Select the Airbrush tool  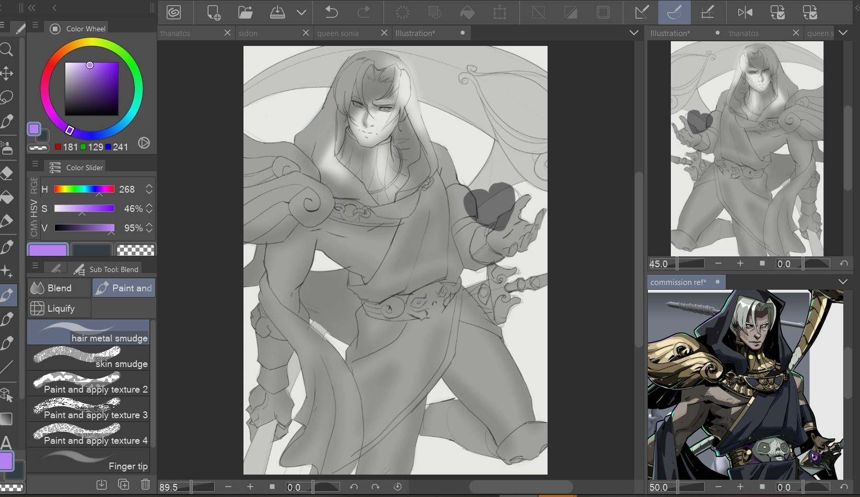[x=6, y=148]
